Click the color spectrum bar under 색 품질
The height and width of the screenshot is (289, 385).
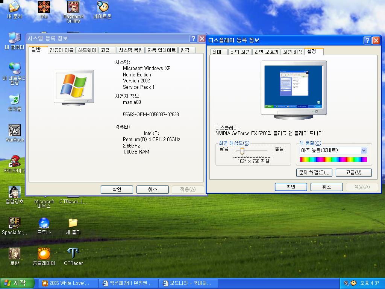pos(333,159)
